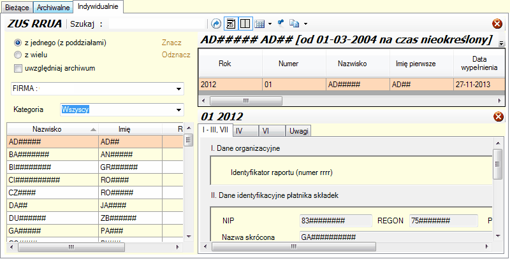The width and height of the screenshot is (510, 259).
Task: Click detail form scroll down arrow
Action: click(498, 236)
